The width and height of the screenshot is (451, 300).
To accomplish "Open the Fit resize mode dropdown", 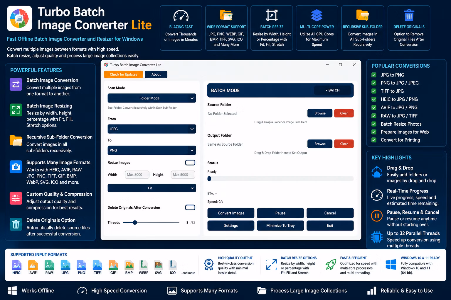I will 152,188.
